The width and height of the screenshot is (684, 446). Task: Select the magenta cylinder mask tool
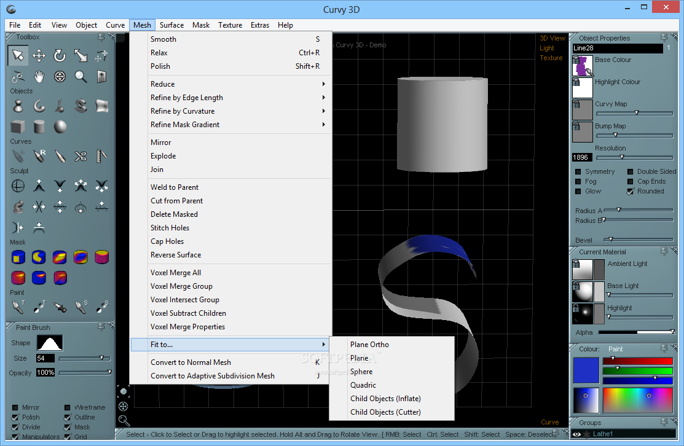point(101,257)
